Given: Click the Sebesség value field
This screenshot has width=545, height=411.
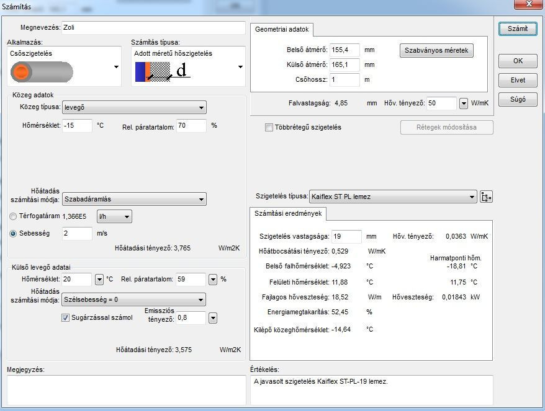Looking at the screenshot, I should point(77,234).
